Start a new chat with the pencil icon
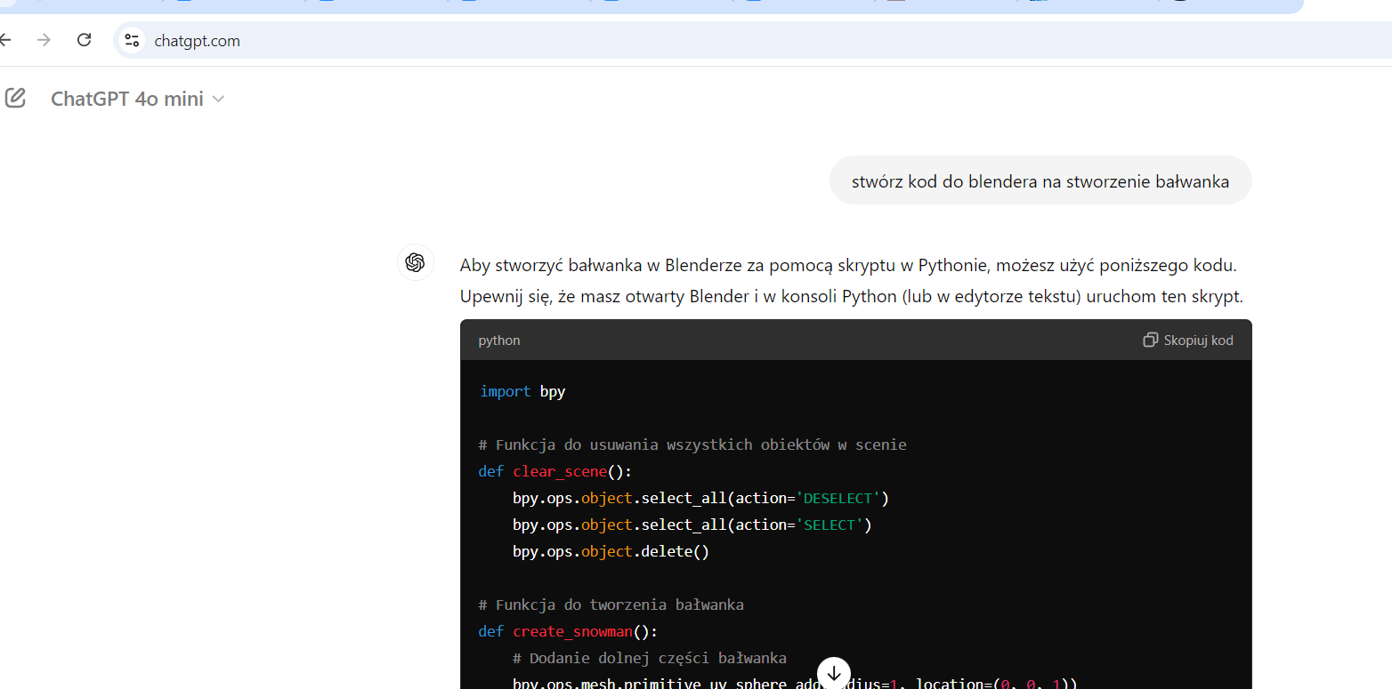The height and width of the screenshot is (689, 1392). (x=15, y=98)
